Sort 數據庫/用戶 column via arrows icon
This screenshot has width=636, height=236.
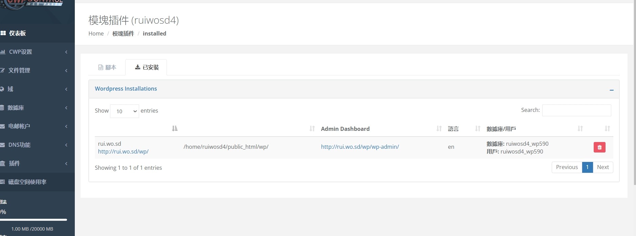(x=580, y=128)
